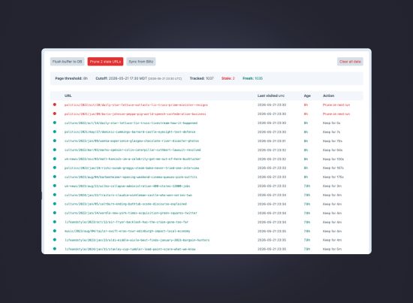This screenshot has height=303, width=413.
Task: Open the dominic-cummings barnard-castle eyesight URL
Action: click(x=130, y=132)
